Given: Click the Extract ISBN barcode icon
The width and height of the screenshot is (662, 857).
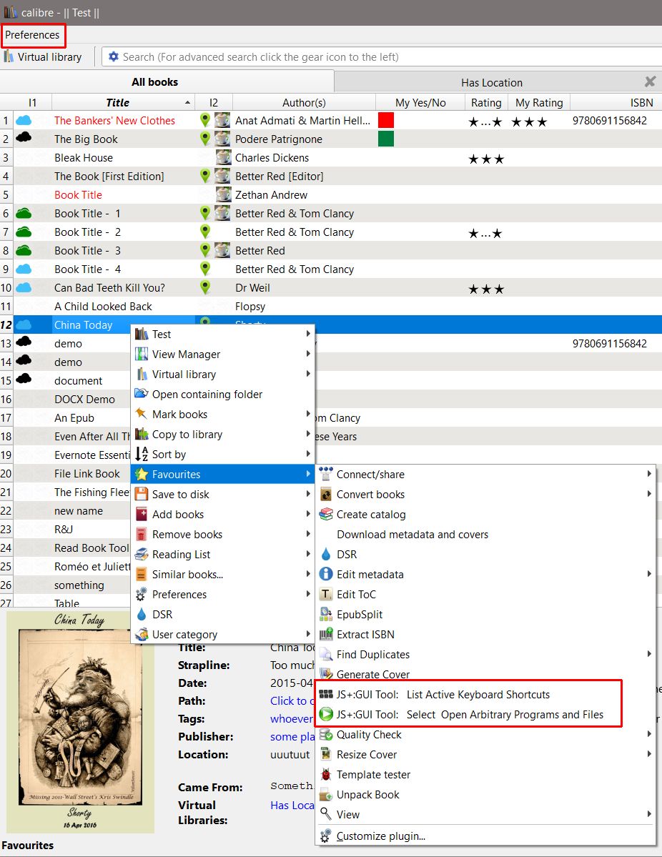Looking at the screenshot, I should [326, 634].
